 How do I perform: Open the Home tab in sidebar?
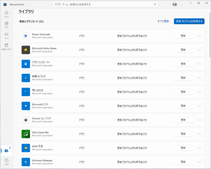6,14
